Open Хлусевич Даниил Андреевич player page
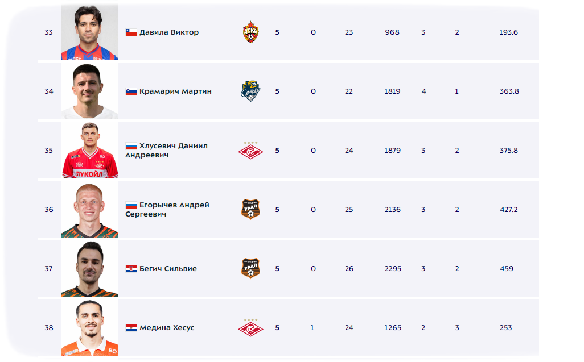This screenshot has width=584, height=362. [x=166, y=151]
